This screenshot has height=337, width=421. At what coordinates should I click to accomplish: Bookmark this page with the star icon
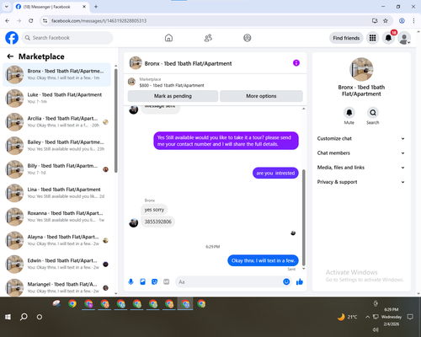pyautogui.click(x=386, y=21)
